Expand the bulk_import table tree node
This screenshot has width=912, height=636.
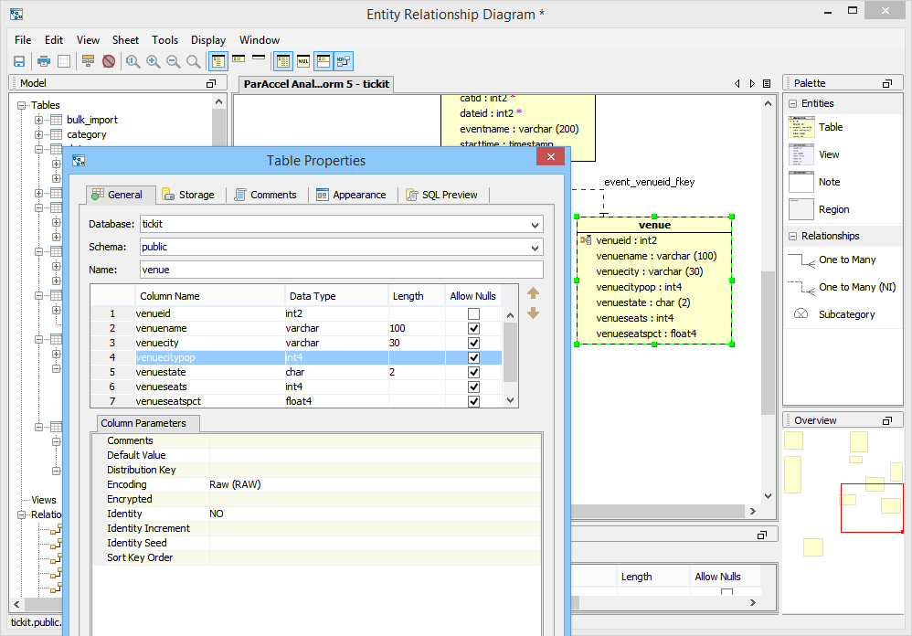(39, 120)
